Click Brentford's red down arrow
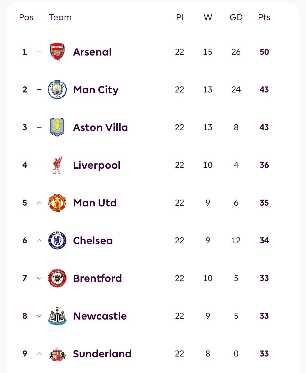Image resolution: width=306 pixels, height=373 pixels. click(x=39, y=278)
